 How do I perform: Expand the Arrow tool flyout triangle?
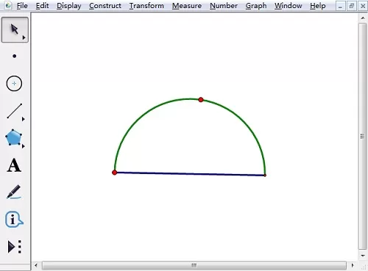click(x=24, y=37)
